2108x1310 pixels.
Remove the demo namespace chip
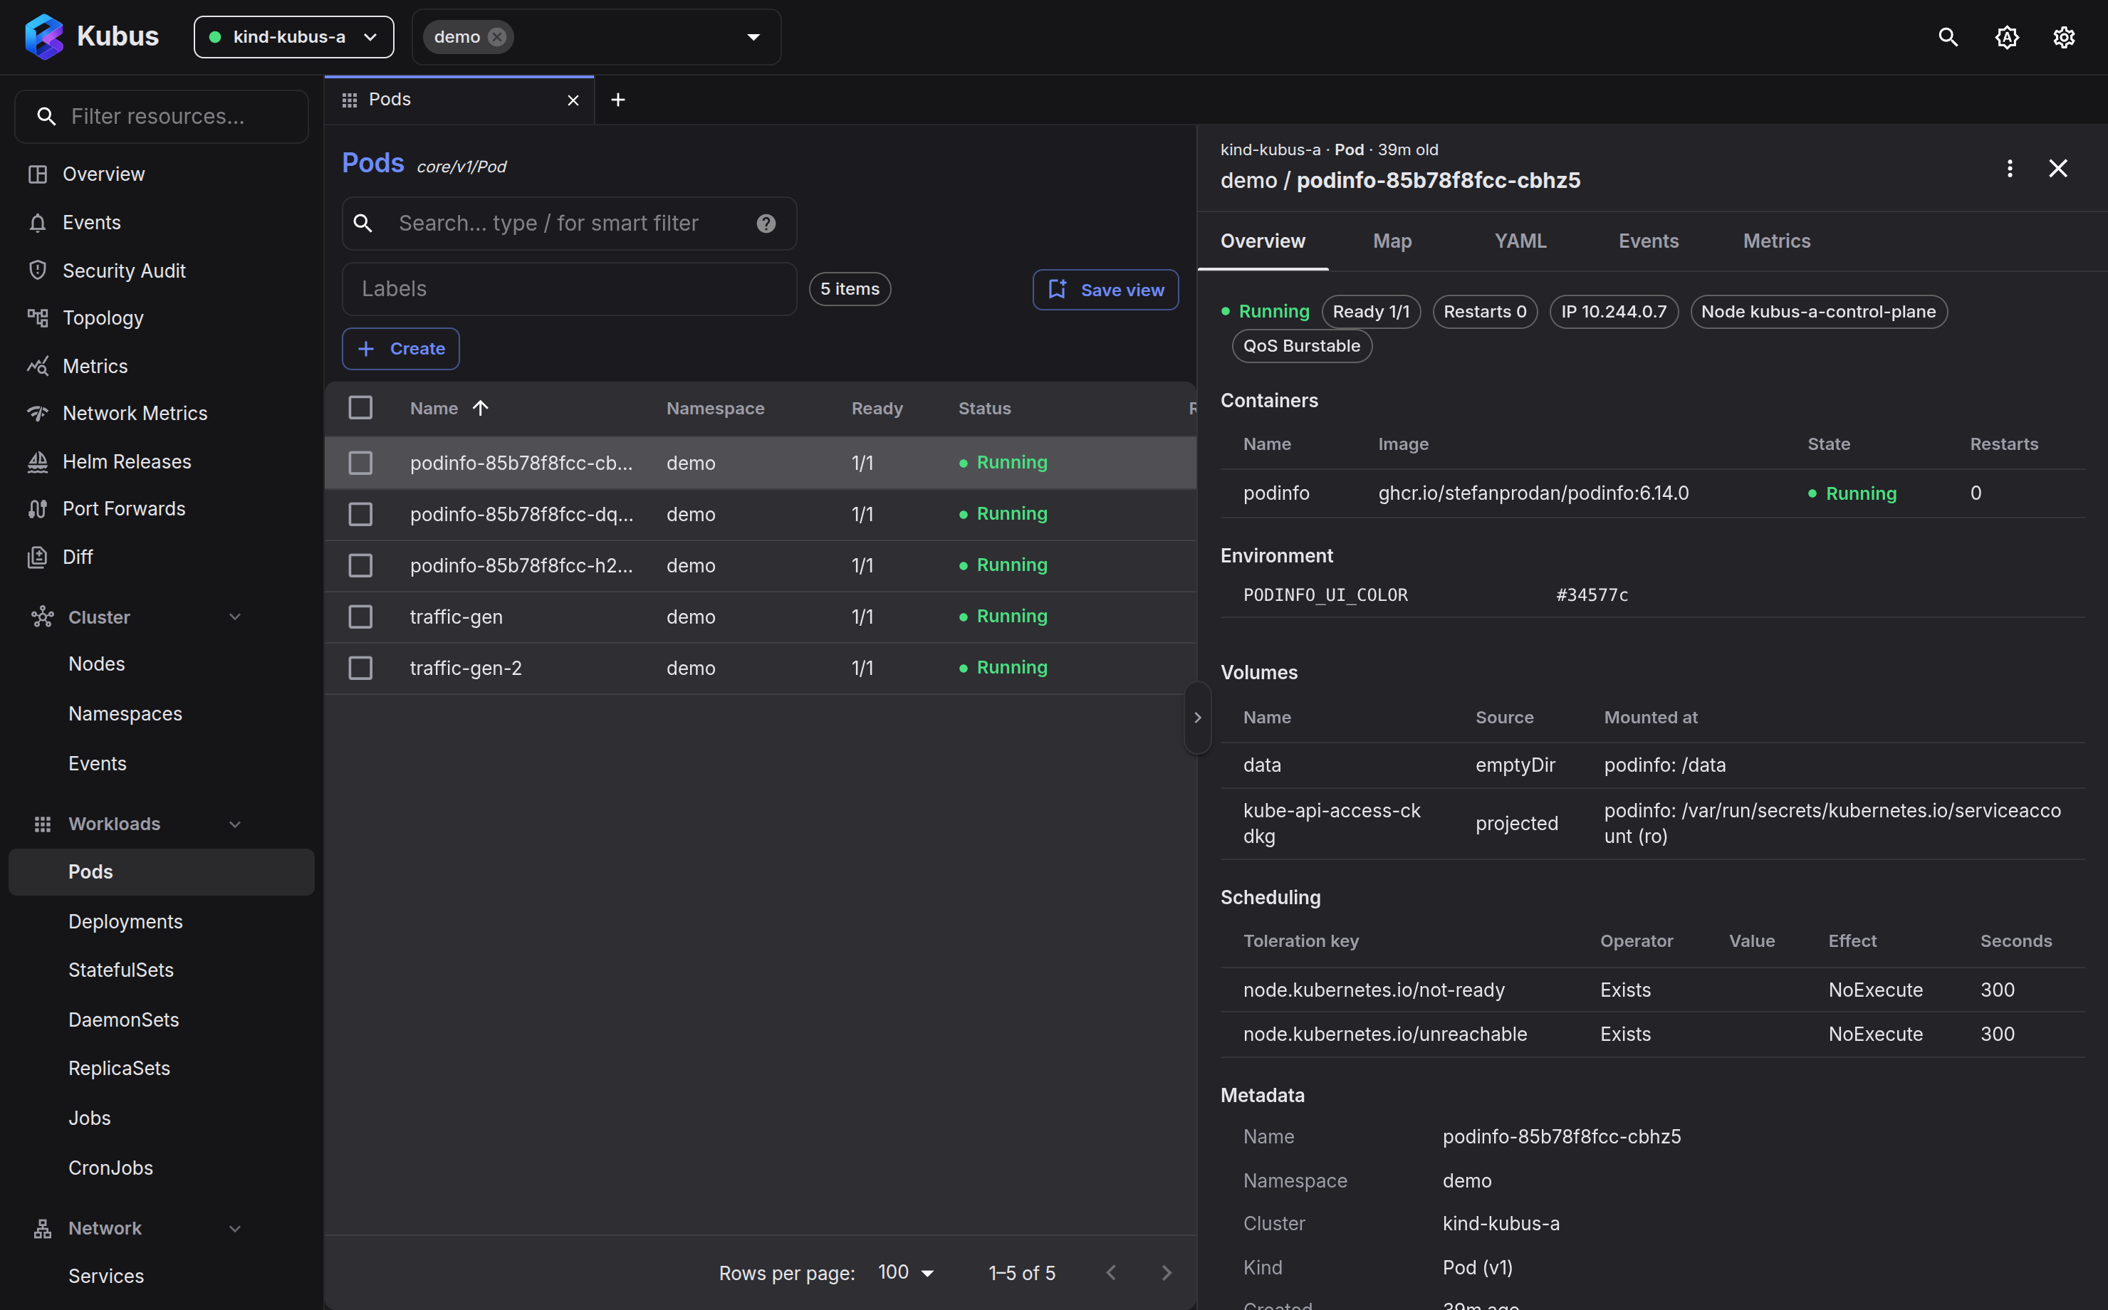click(x=496, y=37)
